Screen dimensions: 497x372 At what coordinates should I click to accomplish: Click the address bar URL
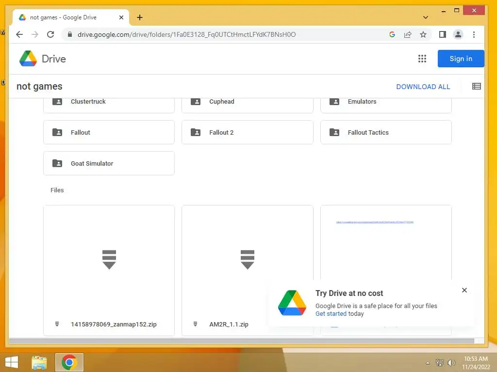[x=187, y=34]
